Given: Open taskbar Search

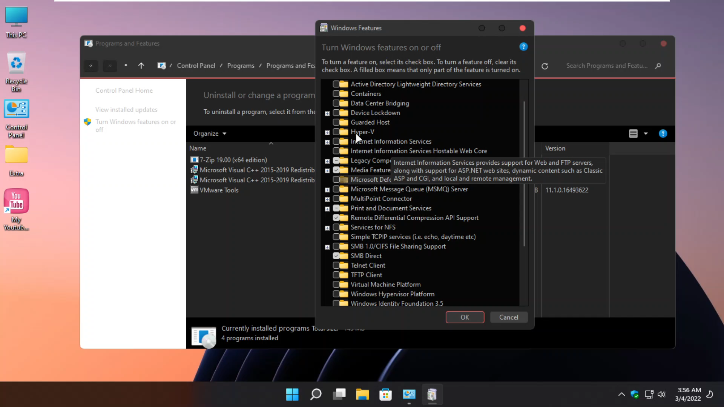Looking at the screenshot, I should [316, 395].
